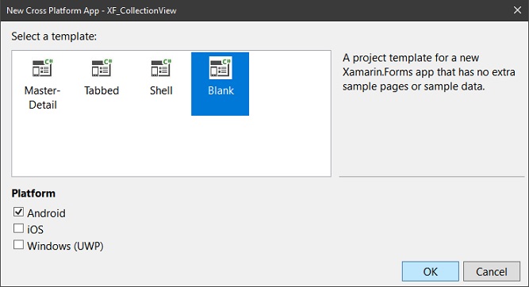Click the Windows (UWP) label text
This screenshot has height=287, width=529.
[x=65, y=246]
